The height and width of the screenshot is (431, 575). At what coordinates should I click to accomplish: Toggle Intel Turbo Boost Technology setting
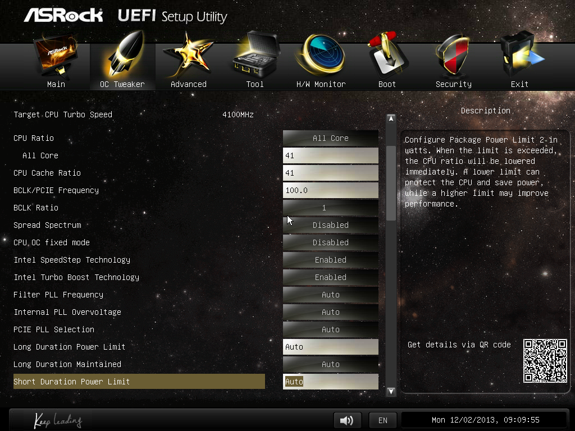pyautogui.click(x=330, y=277)
